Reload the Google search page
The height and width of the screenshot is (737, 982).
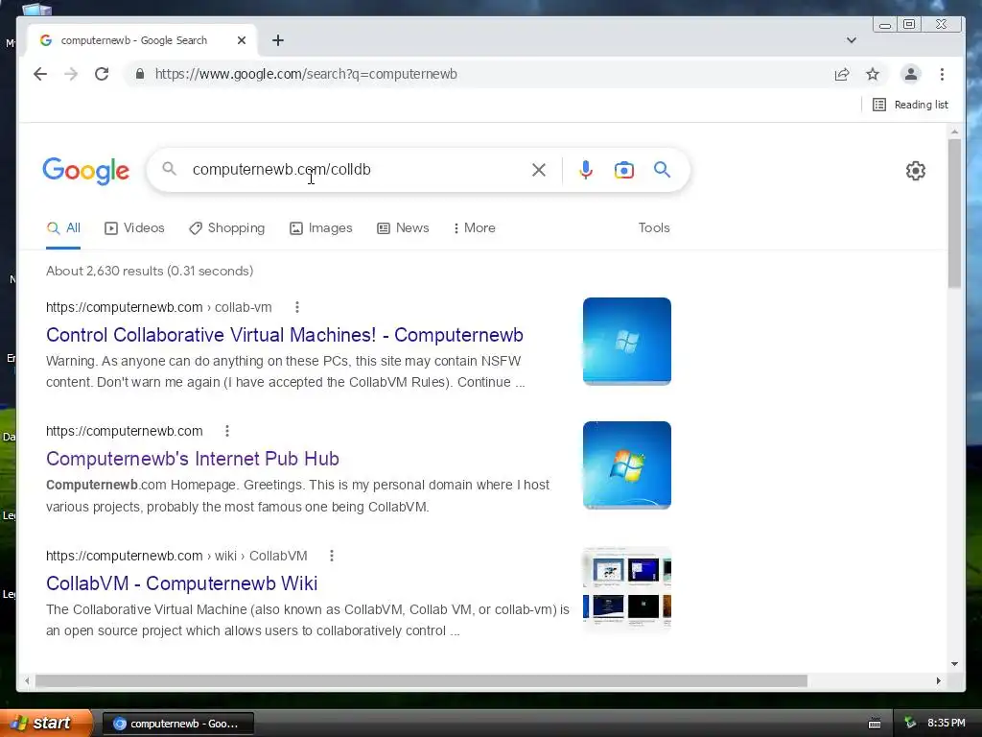click(x=102, y=74)
